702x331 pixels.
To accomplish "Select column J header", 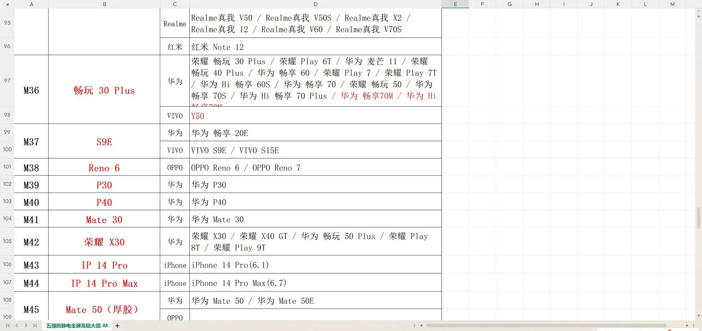I will (591, 4).
